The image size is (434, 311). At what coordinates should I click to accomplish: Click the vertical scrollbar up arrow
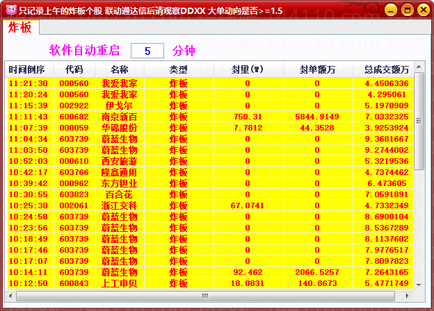click(x=419, y=67)
